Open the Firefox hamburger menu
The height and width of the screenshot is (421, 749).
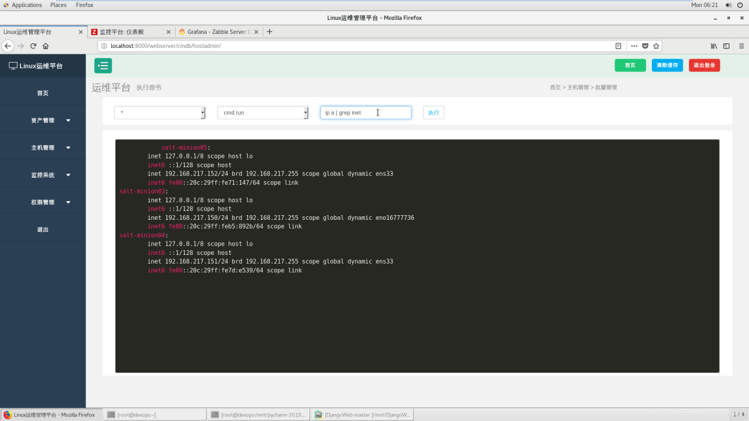coord(741,46)
